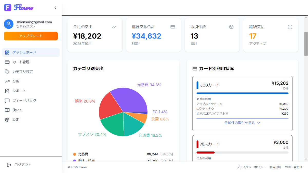Image resolution: width=308 pixels, height=173 pixels.
Task: Open the プライバシーポリシー link
Action: [x=251, y=167]
